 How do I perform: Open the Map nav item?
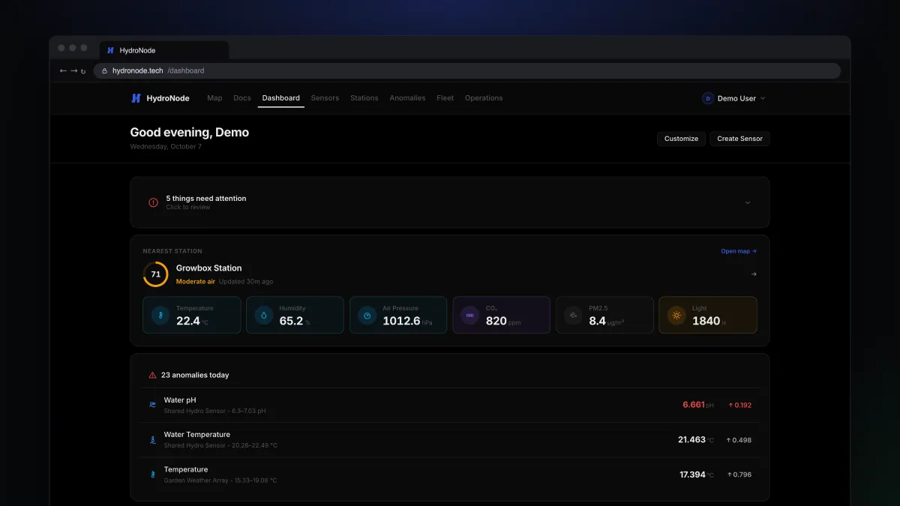pos(214,98)
